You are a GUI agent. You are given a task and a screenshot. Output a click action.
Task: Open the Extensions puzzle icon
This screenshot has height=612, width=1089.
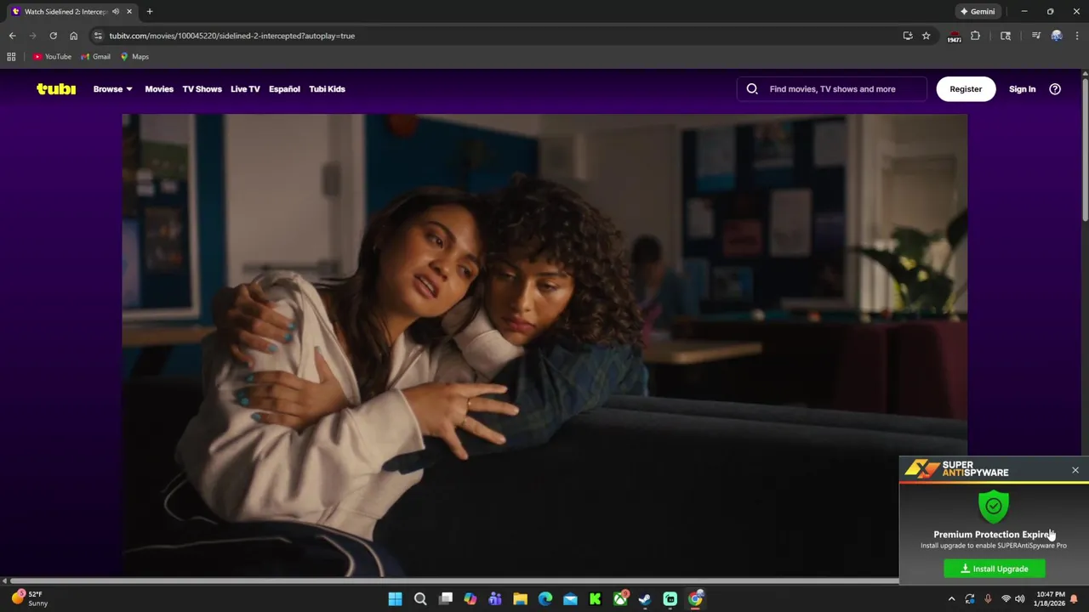(x=975, y=36)
